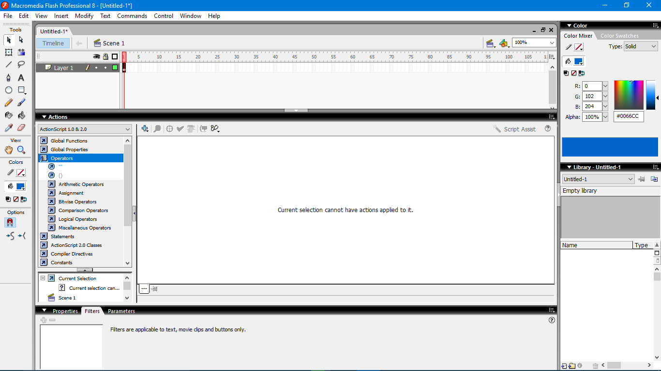Toggle Snap to Objects magnet option

[10, 222]
